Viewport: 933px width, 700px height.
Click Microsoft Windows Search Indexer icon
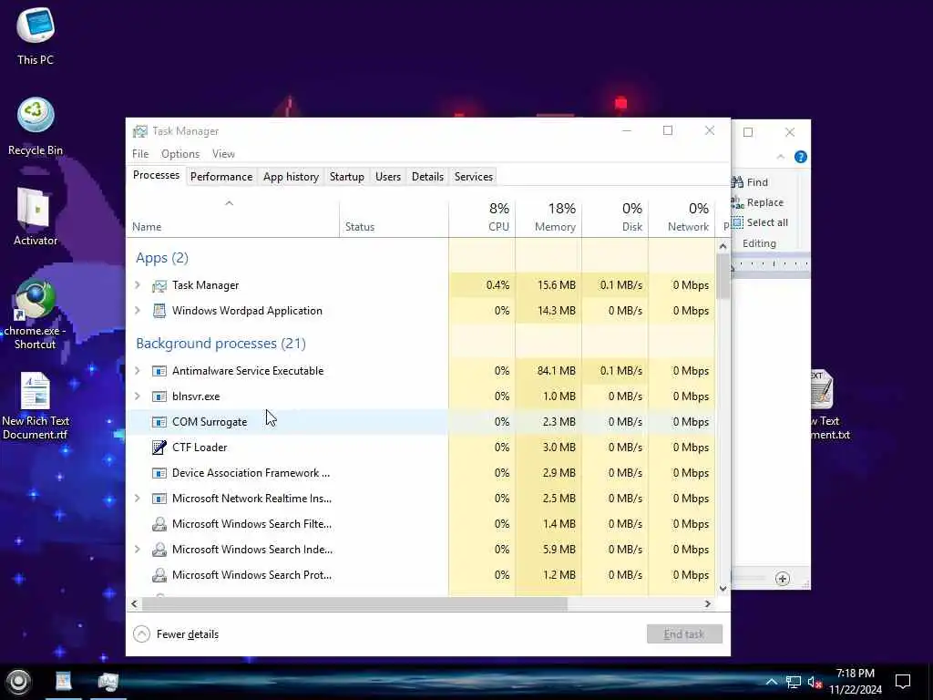pos(159,550)
